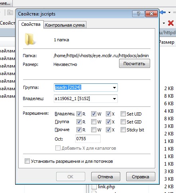
Task: Click the Посчитать button
Action: tap(135, 64)
